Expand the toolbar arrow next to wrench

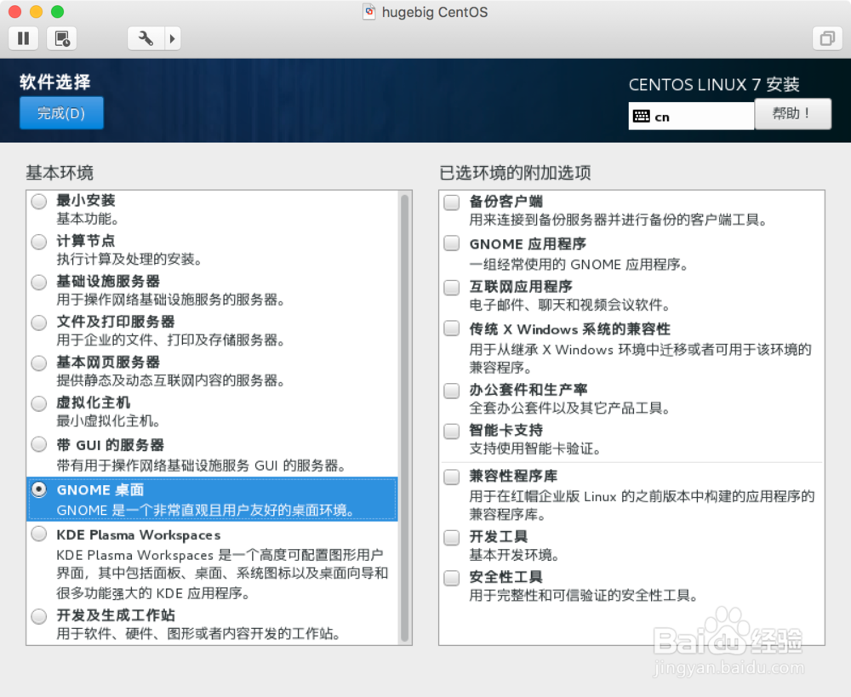(173, 38)
